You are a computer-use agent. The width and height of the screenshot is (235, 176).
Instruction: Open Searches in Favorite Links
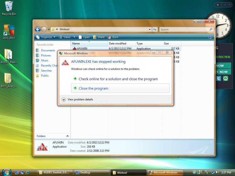(44, 70)
